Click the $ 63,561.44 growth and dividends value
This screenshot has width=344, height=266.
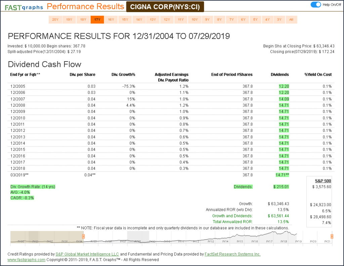[x=278, y=216]
